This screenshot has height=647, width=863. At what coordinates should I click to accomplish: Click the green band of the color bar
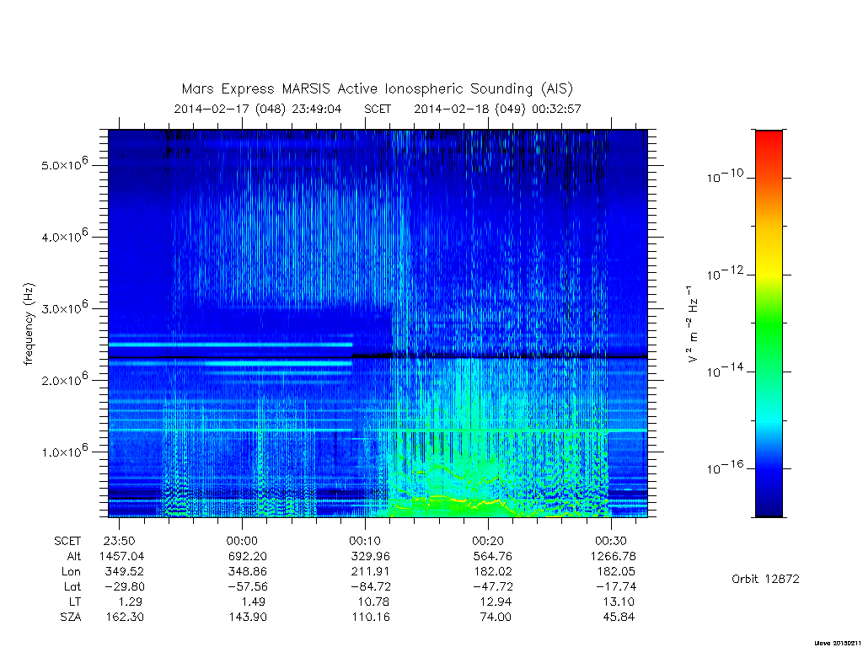coord(769,324)
